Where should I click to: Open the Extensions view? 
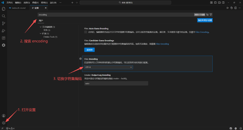[4, 38]
